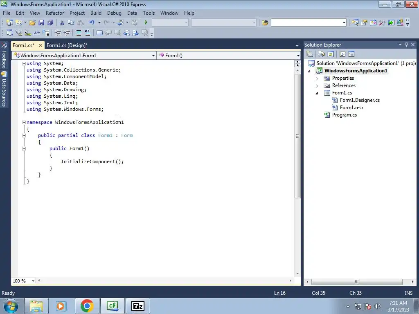Click the Solution Explorer horizontal scrollbar thumb

point(357,282)
